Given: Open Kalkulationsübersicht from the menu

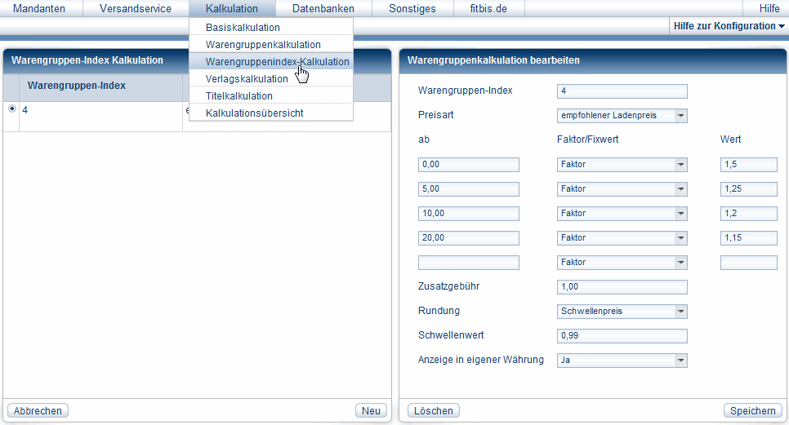Looking at the screenshot, I should pos(254,113).
